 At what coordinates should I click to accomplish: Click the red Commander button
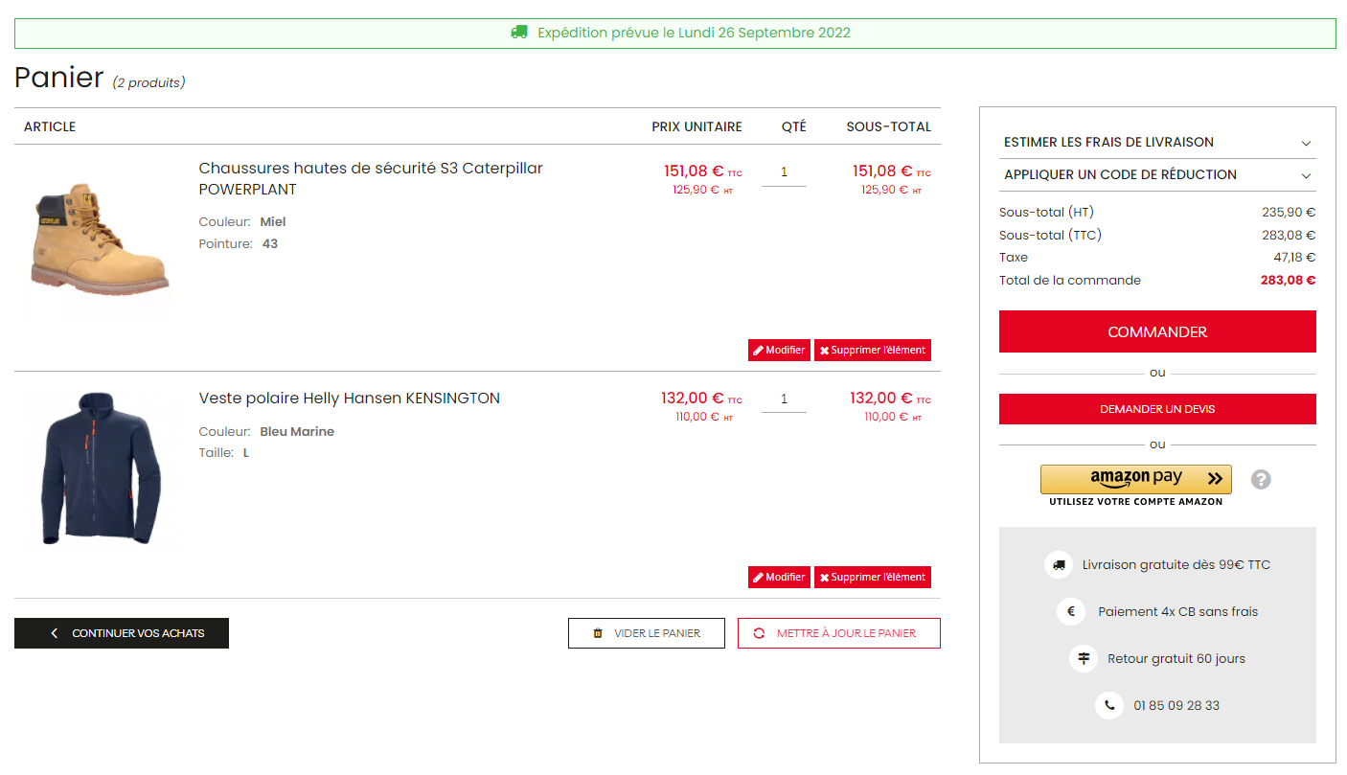click(1157, 331)
